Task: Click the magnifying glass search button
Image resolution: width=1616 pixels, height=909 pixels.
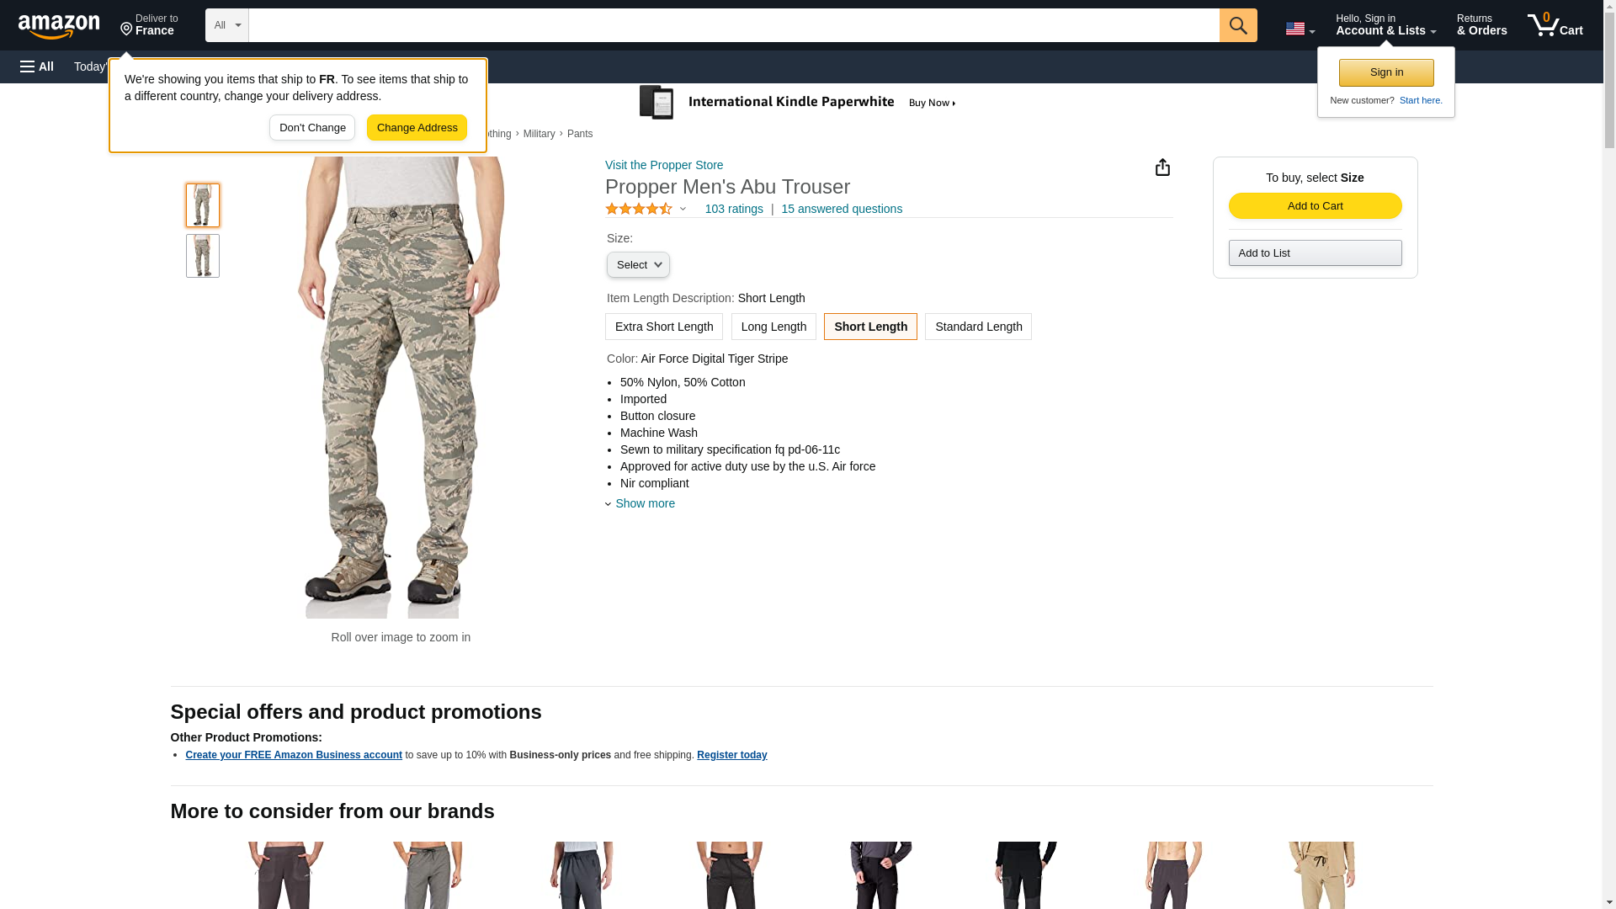Action: tap(1237, 25)
